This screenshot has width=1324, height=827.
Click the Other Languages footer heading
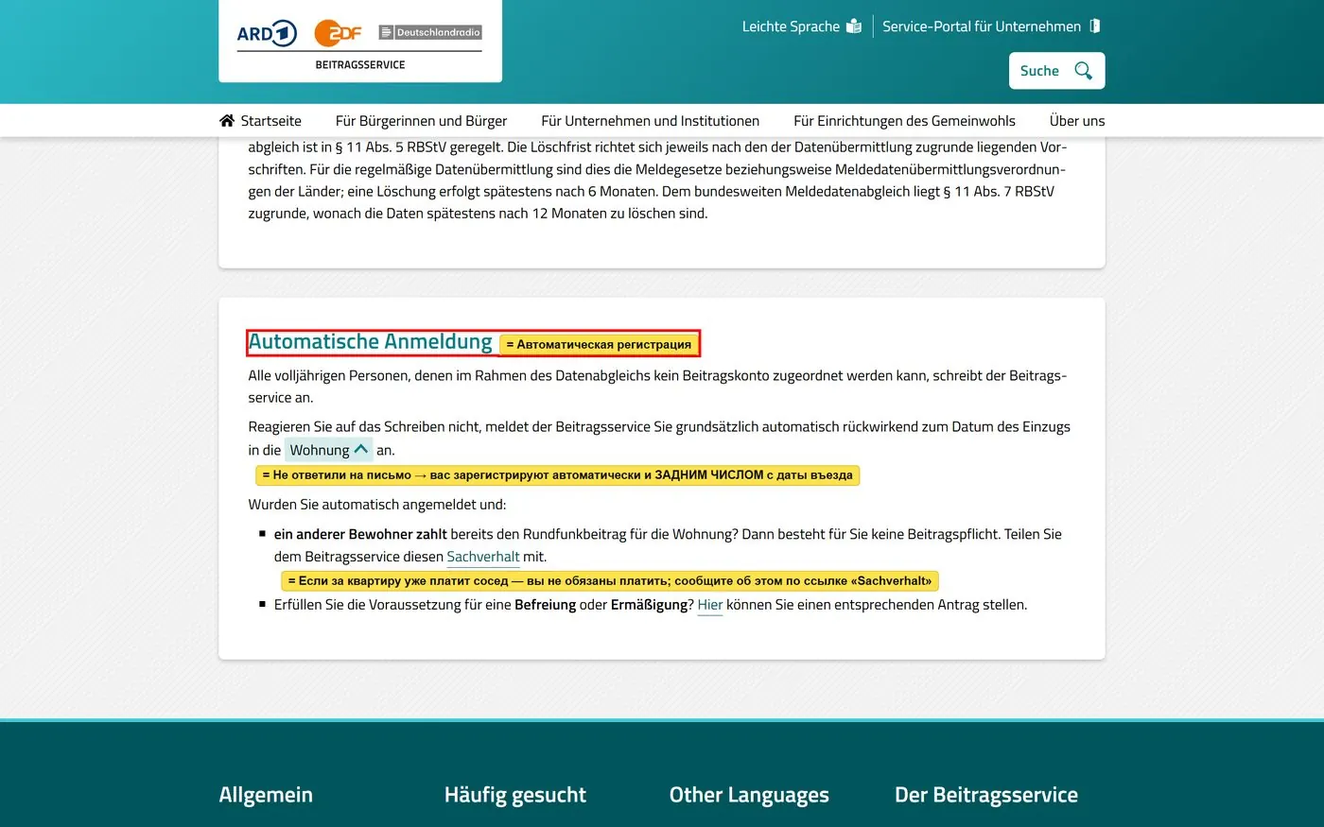[749, 795]
